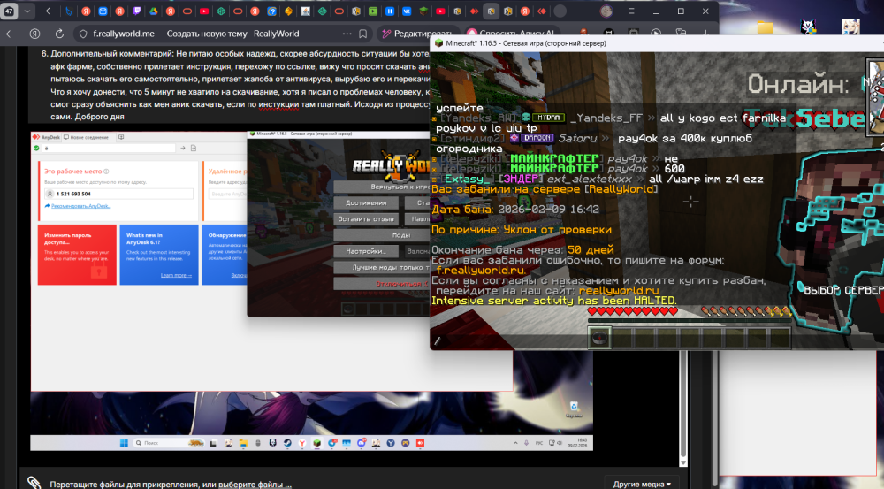This screenshot has width=884, height=489.
Task: Open Yandex home via Я button
Action: 34,34
